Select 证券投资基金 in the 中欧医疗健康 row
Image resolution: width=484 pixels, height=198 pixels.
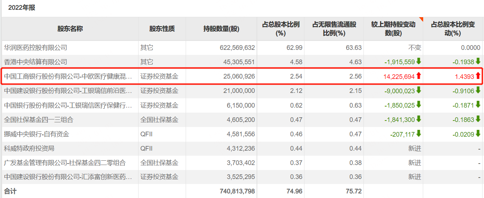pyautogui.click(x=159, y=76)
